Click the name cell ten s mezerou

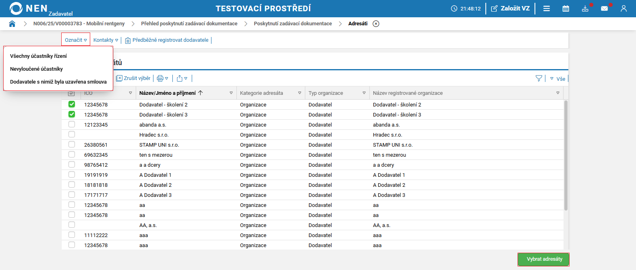[x=156, y=155]
